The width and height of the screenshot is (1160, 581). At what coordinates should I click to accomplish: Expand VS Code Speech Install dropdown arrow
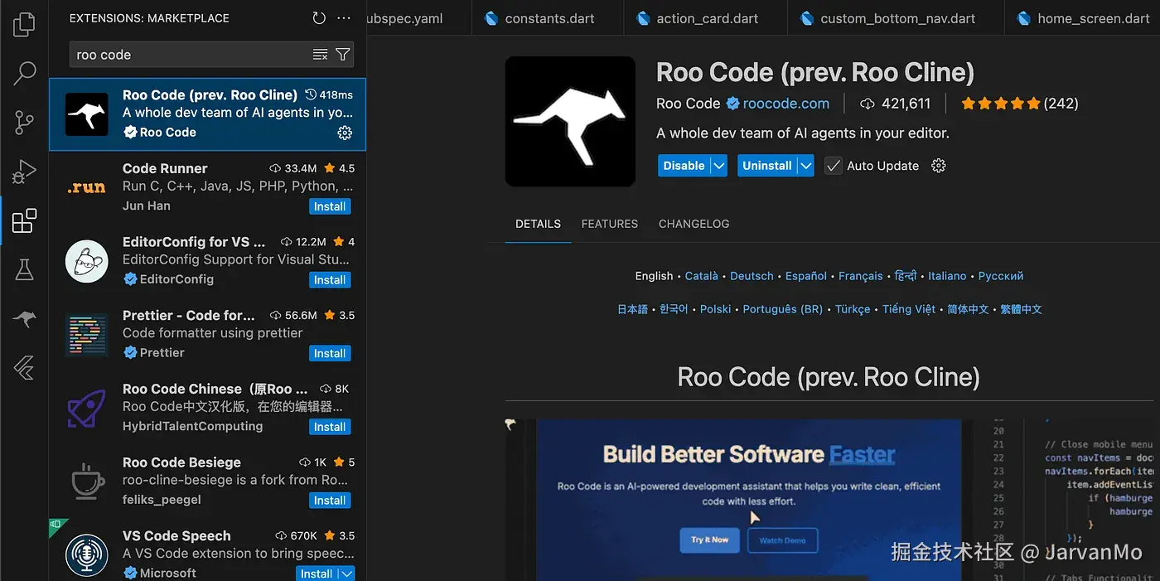pos(346,574)
